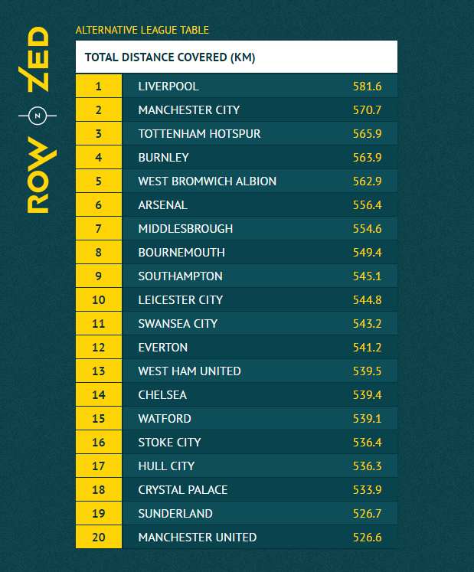This screenshot has width=474, height=572.
Task: Open the Tottenham Hotspur entry
Action: point(199,134)
